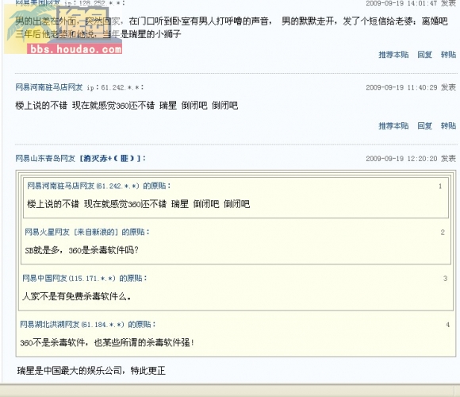Open 网易河南驻马店网友 commenter profile link
Screen dimensions: 460x397
[x=49, y=87]
